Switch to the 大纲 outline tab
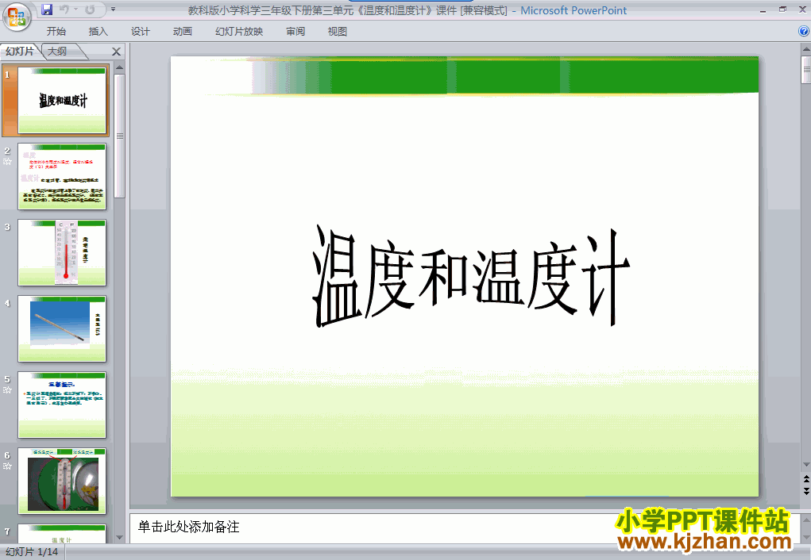 click(57, 51)
